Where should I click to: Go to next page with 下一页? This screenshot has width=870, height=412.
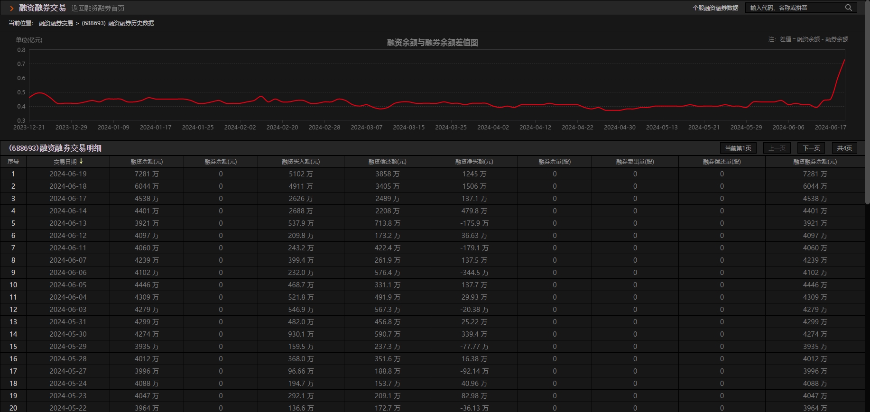(811, 148)
